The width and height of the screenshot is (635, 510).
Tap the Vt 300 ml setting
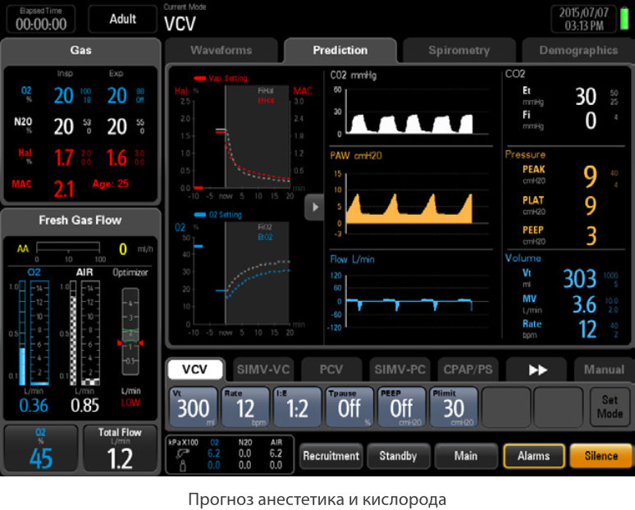pos(192,407)
